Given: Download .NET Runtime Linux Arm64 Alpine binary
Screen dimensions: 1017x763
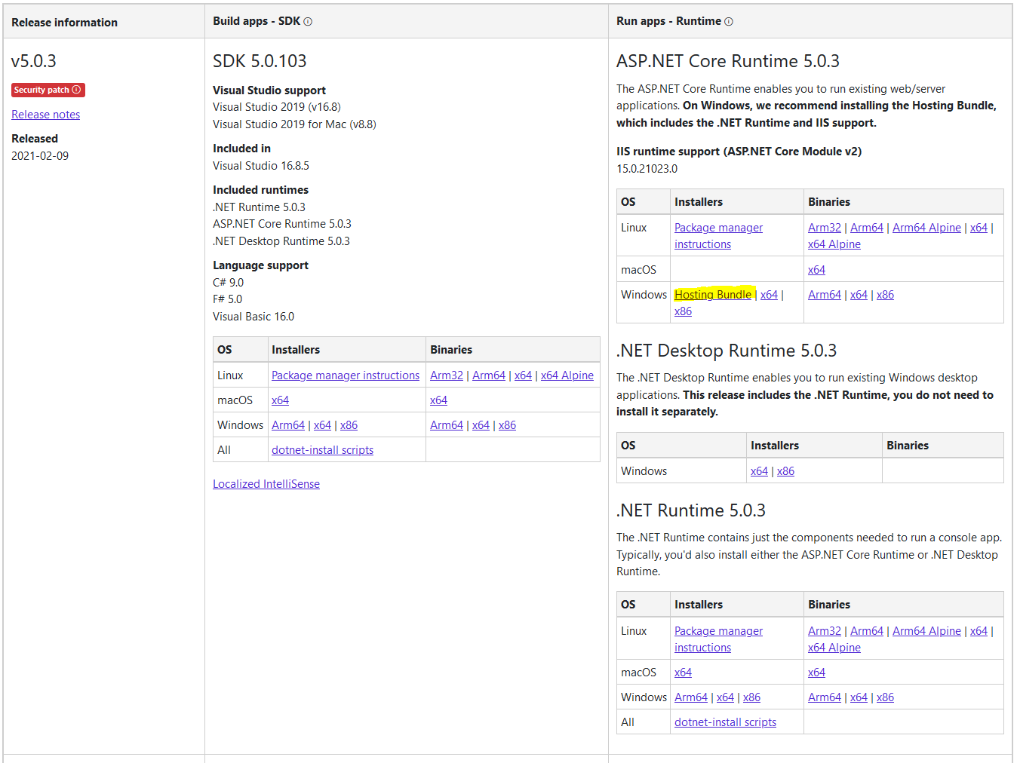Looking at the screenshot, I should click(x=926, y=631).
